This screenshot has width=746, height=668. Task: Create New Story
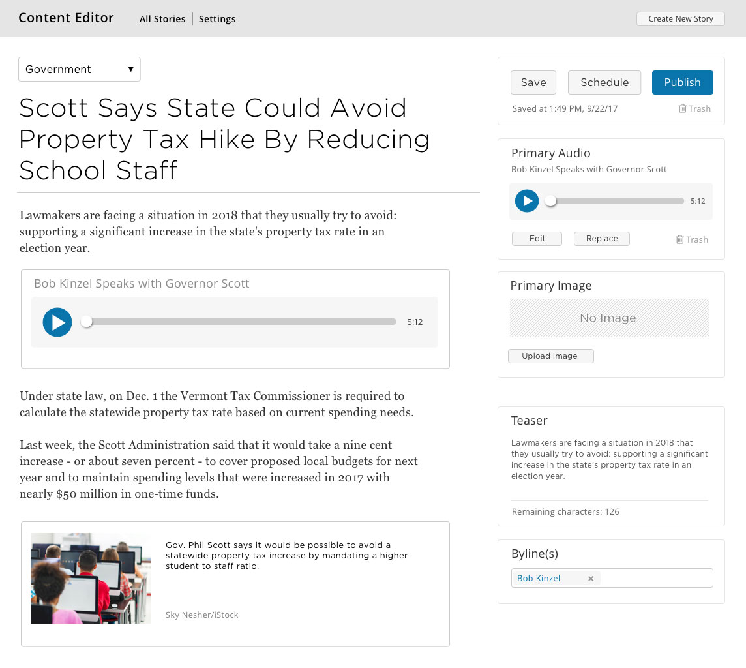pyautogui.click(x=681, y=19)
